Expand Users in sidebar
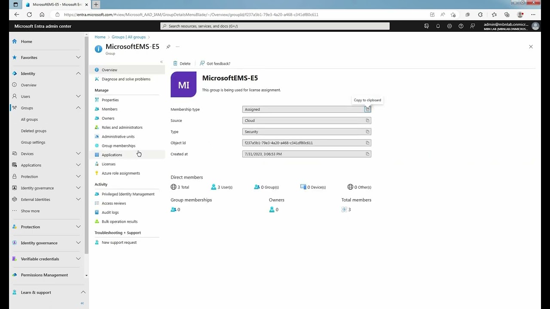The height and width of the screenshot is (309, 550). tap(78, 97)
